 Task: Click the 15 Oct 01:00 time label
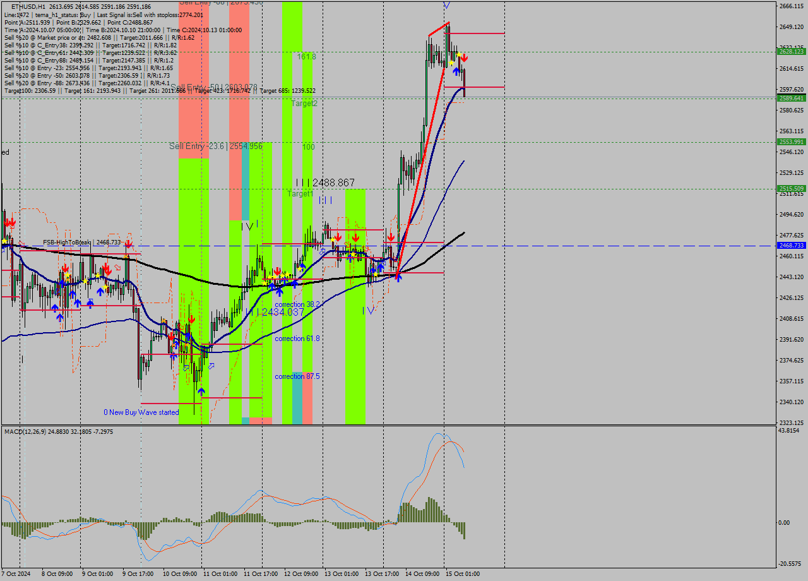[462, 574]
